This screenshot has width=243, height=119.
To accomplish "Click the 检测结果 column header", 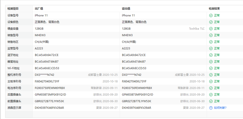I will 214,9.
